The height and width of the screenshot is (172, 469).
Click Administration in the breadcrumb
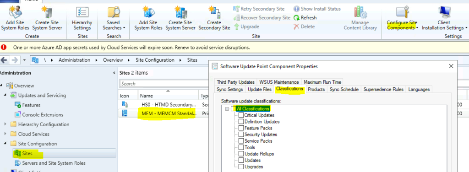(74, 60)
